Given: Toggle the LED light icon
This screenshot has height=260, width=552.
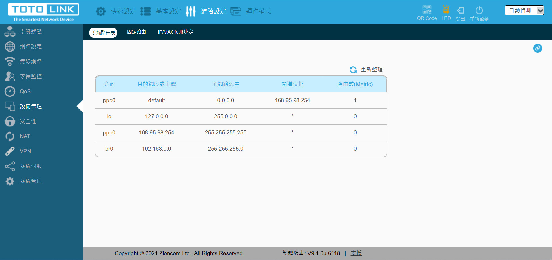Looking at the screenshot, I should click(446, 10).
